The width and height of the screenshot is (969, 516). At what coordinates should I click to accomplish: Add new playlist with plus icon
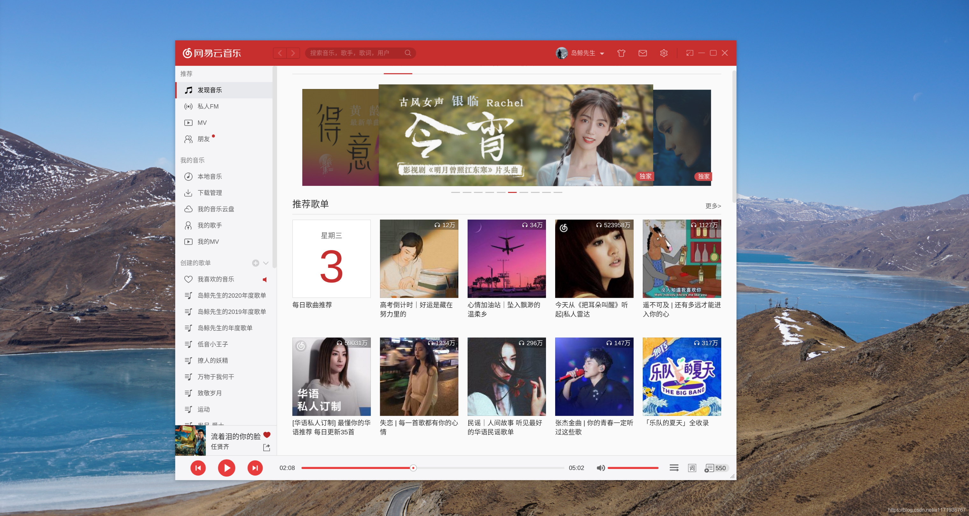pyautogui.click(x=255, y=263)
